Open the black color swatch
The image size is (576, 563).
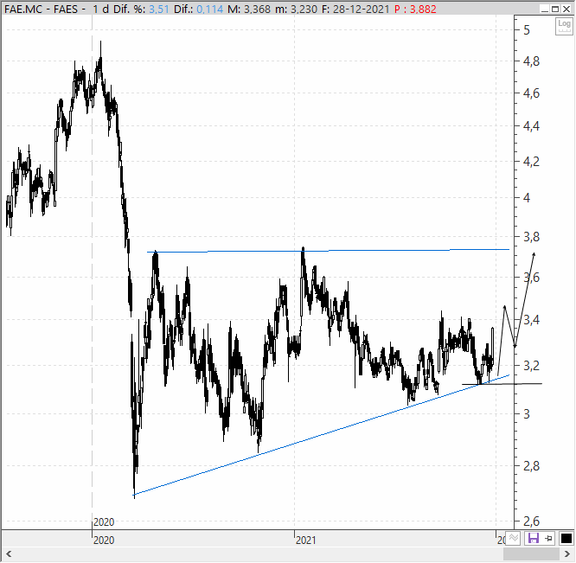pyautogui.click(x=566, y=539)
